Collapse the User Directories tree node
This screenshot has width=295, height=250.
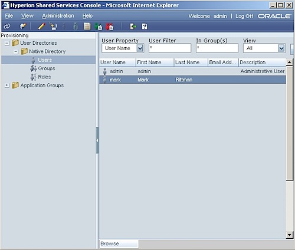pos(7,43)
